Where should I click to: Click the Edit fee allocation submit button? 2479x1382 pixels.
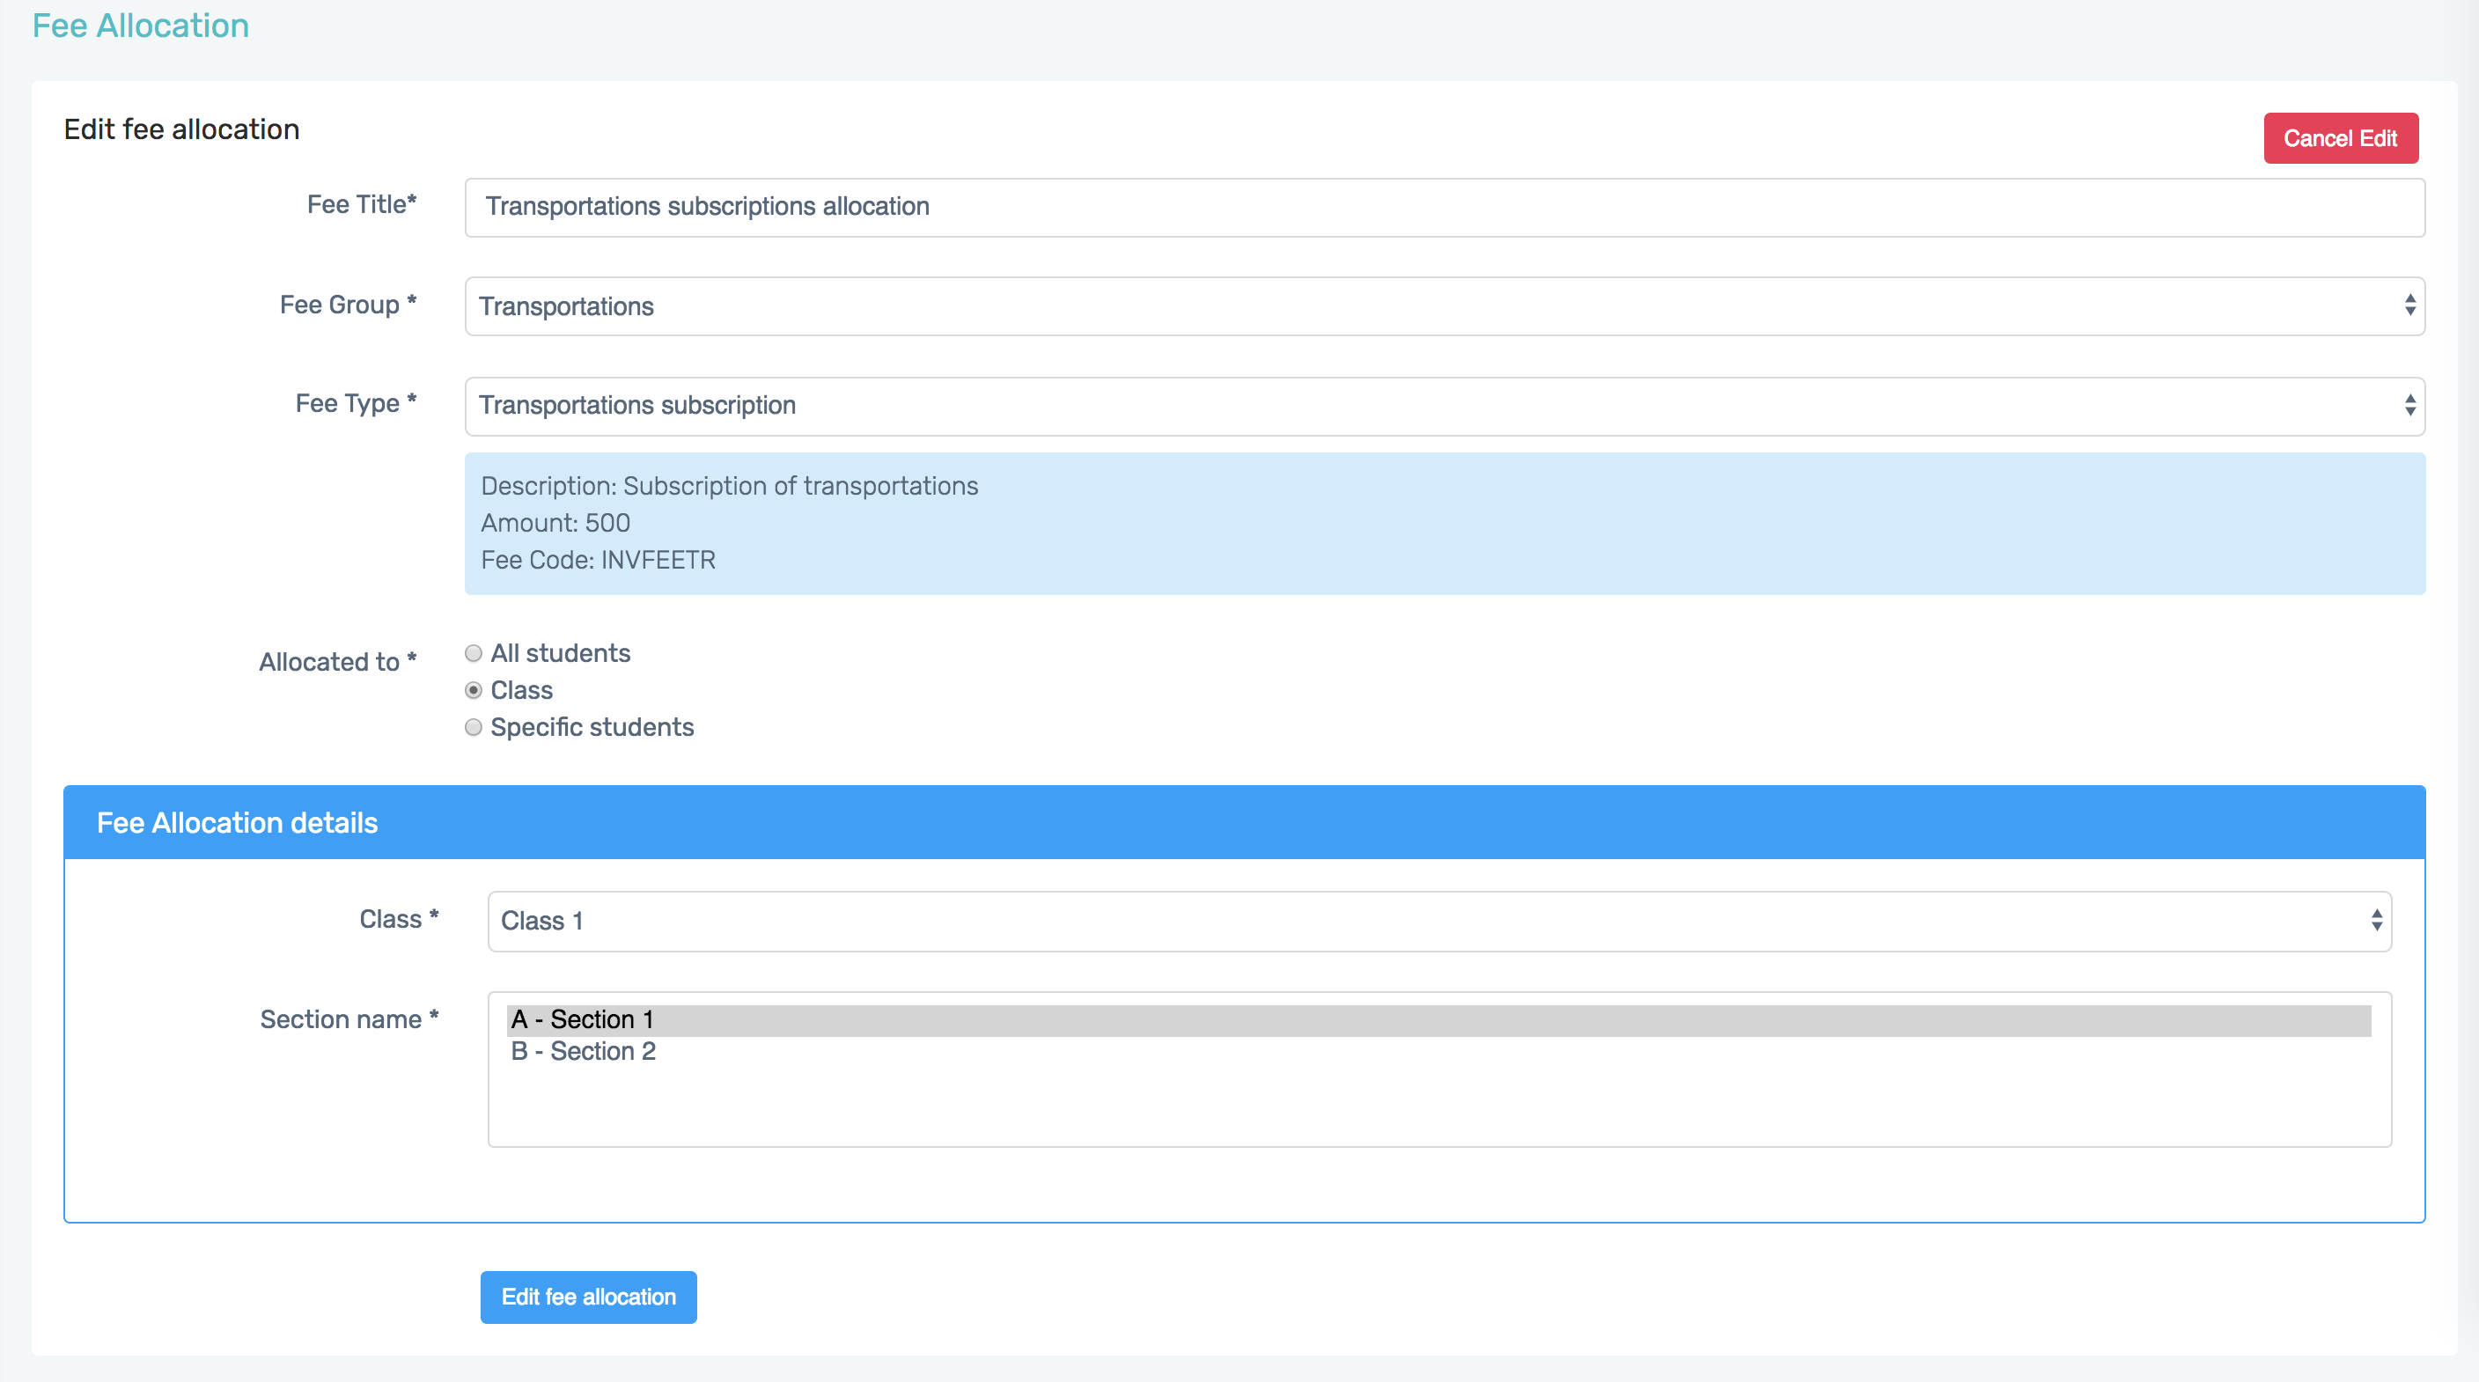coord(588,1297)
